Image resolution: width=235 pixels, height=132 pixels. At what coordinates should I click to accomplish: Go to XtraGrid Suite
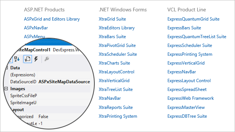click(112, 19)
